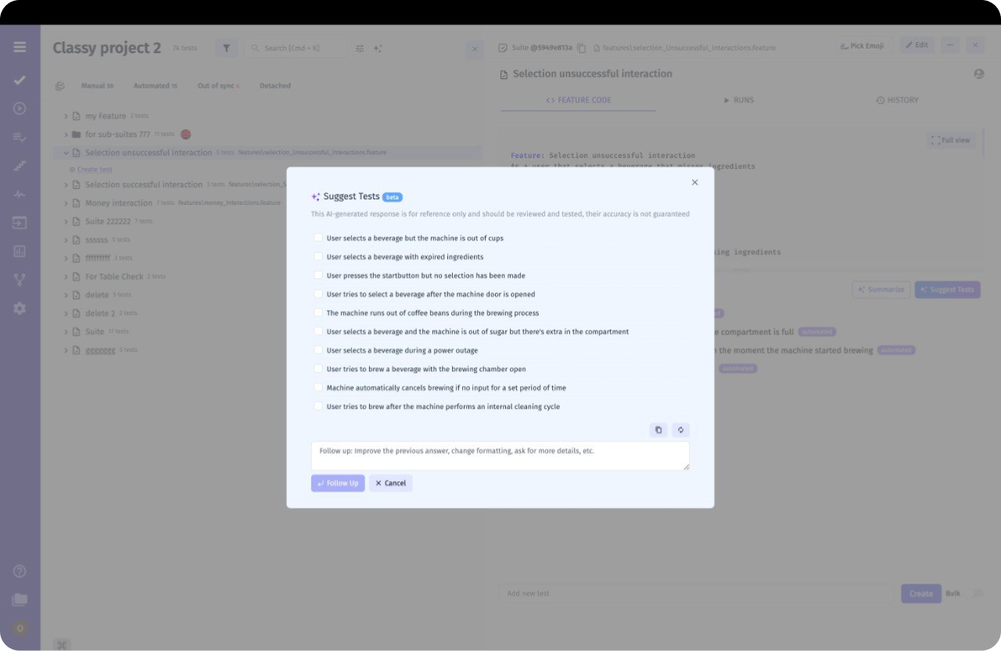Click the Pick Emoji button
The height and width of the screenshot is (651, 1001).
coord(862,45)
